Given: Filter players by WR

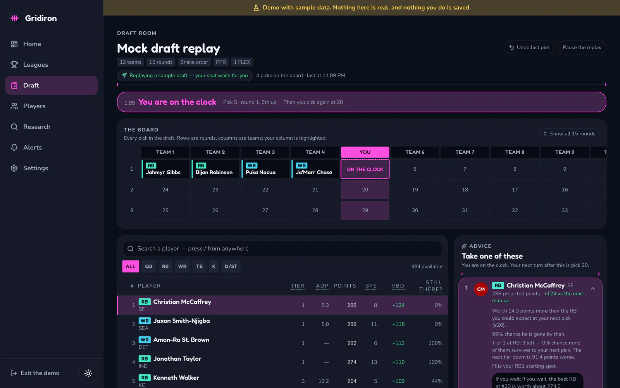Looking at the screenshot, I should click(x=183, y=267).
